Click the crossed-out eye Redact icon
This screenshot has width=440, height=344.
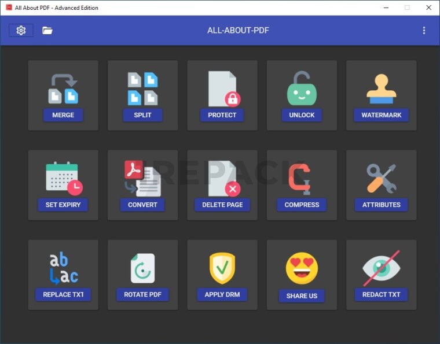[381, 268]
